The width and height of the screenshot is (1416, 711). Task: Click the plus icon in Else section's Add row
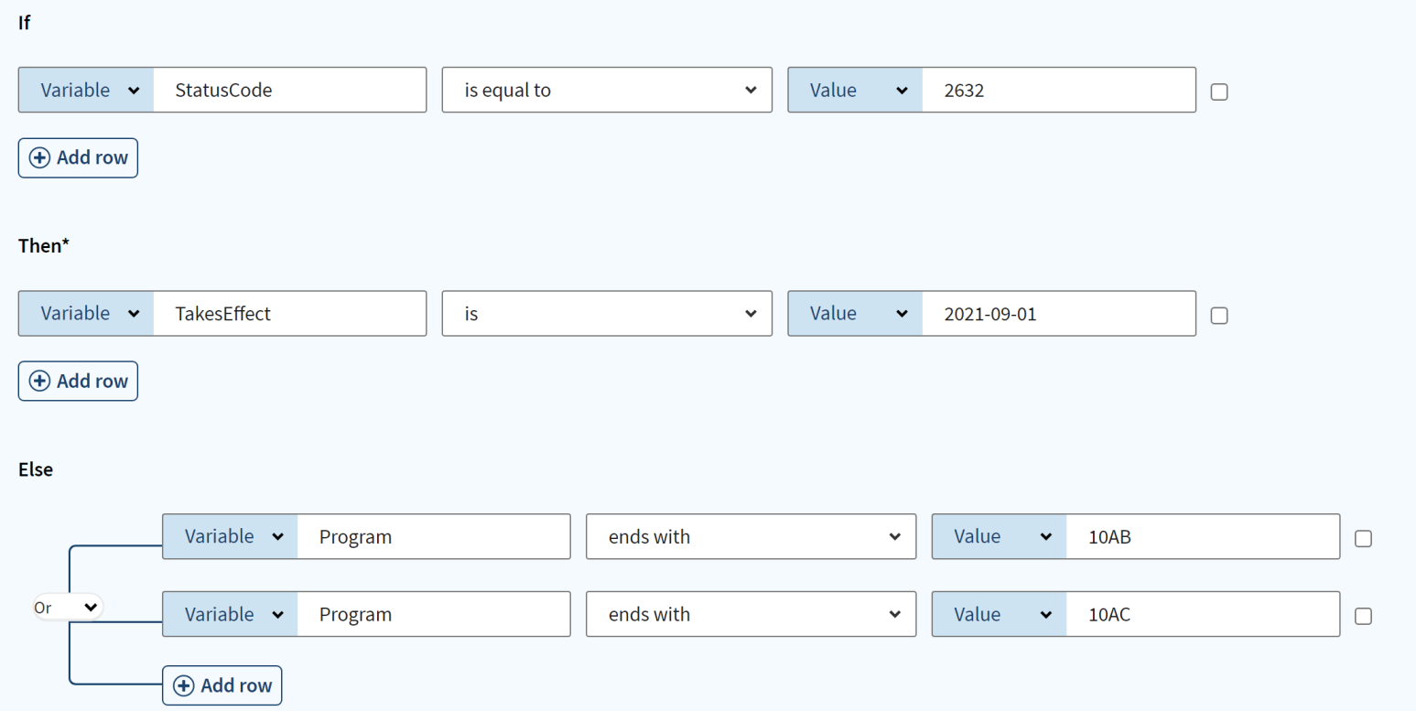(x=184, y=685)
